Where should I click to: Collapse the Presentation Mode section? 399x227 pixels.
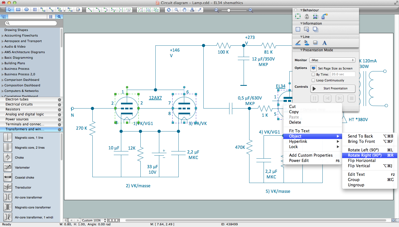click(x=302, y=50)
